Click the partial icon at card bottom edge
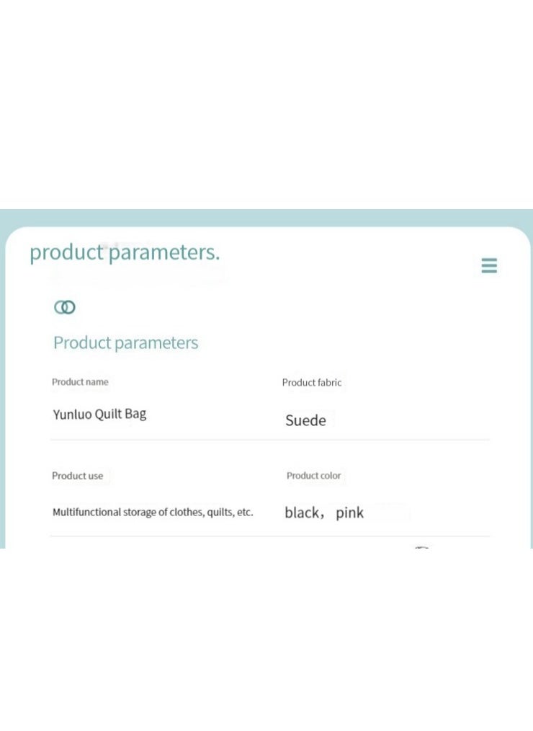The width and height of the screenshot is (533, 731). pyautogui.click(x=421, y=547)
